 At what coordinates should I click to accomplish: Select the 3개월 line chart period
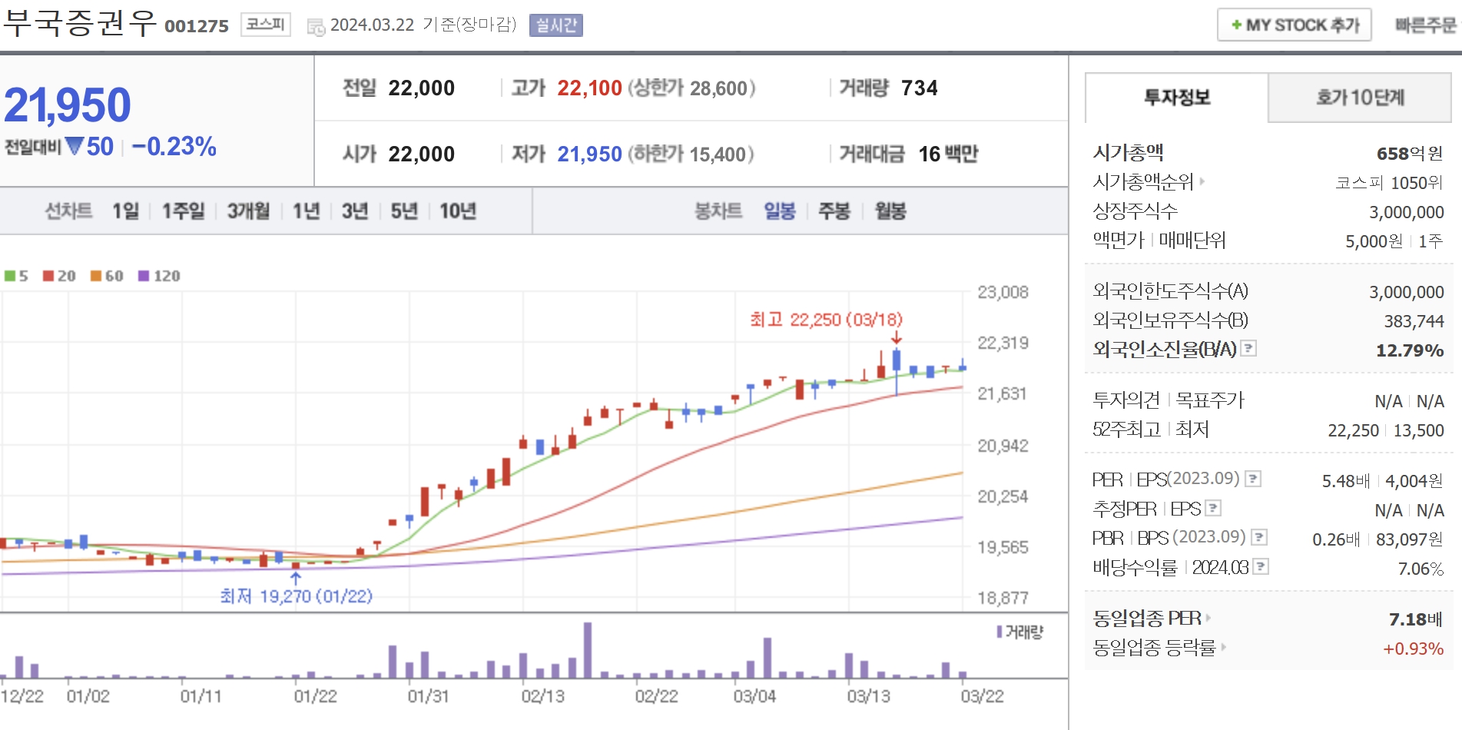(x=249, y=211)
